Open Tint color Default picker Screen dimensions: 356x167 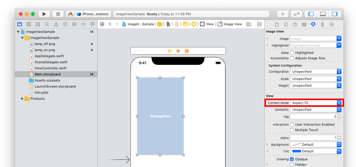click(x=316, y=151)
